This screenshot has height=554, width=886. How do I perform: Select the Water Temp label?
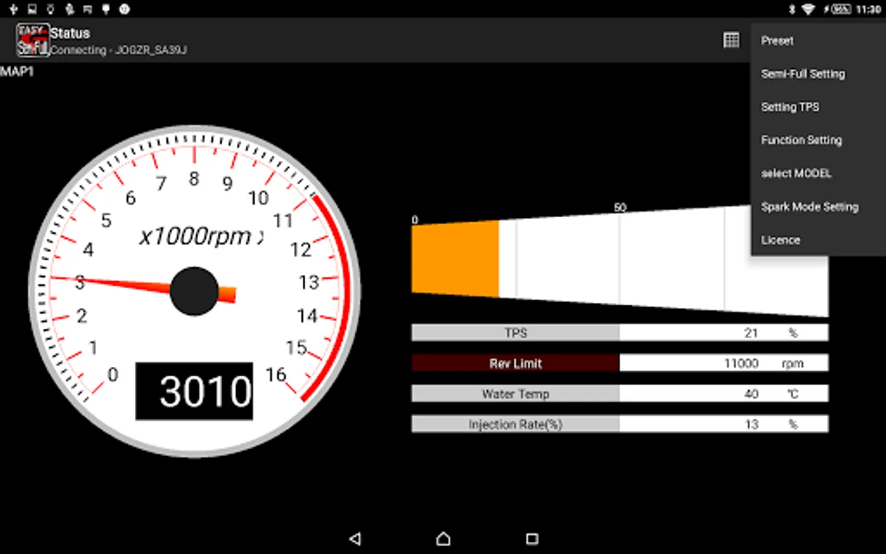tap(516, 394)
